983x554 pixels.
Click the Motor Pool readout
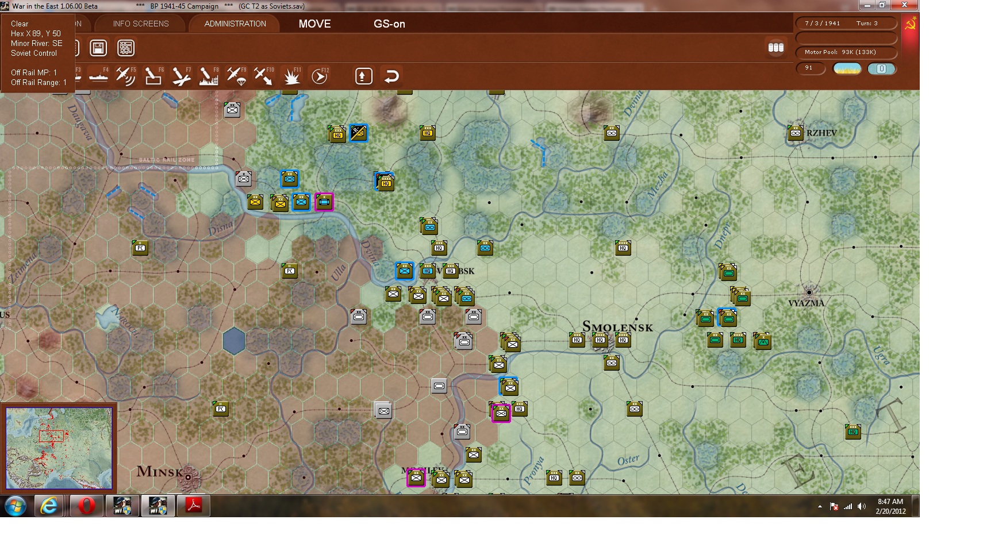pos(846,52)
